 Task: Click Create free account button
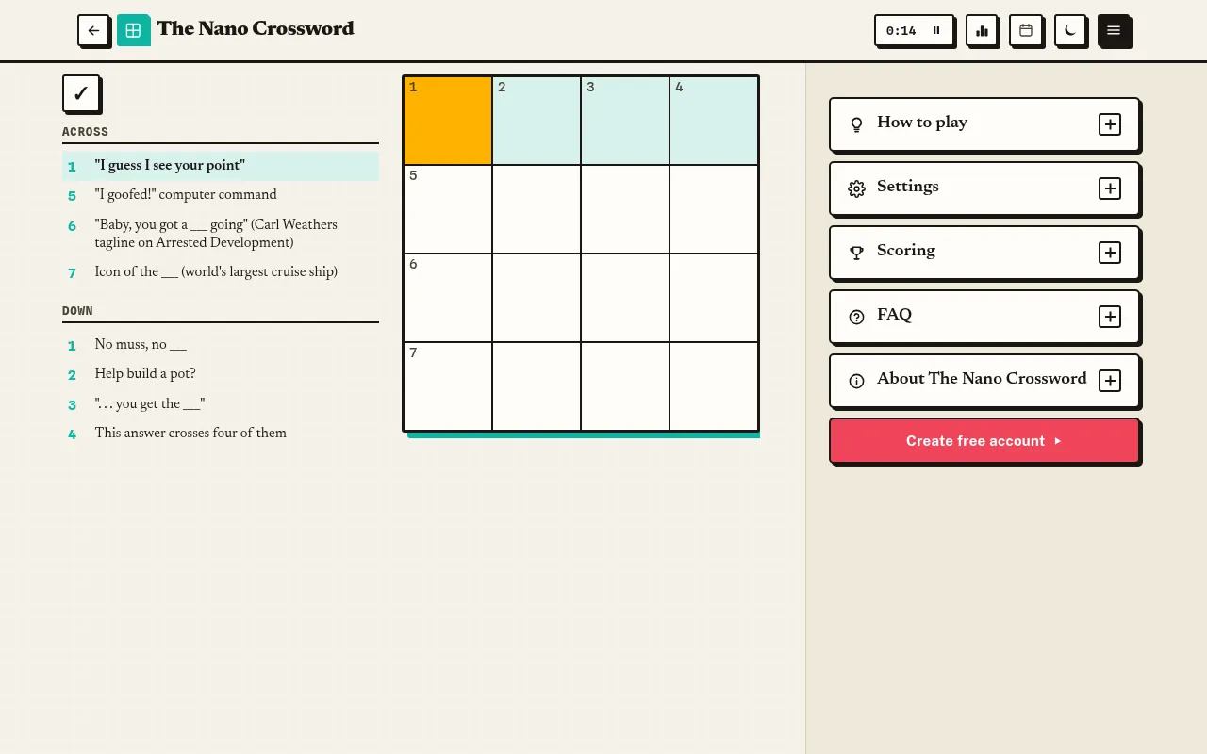click(984, 440)
